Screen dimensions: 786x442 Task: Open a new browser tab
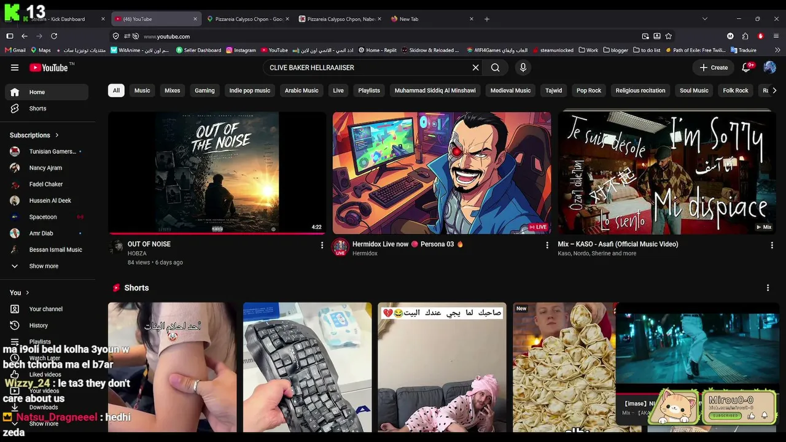(487, 19)
